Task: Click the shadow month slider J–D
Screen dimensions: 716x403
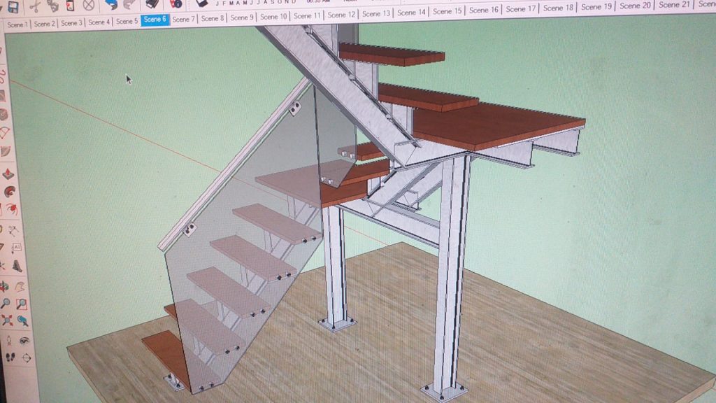Action: pyautogui.click(x=256, y=3)
